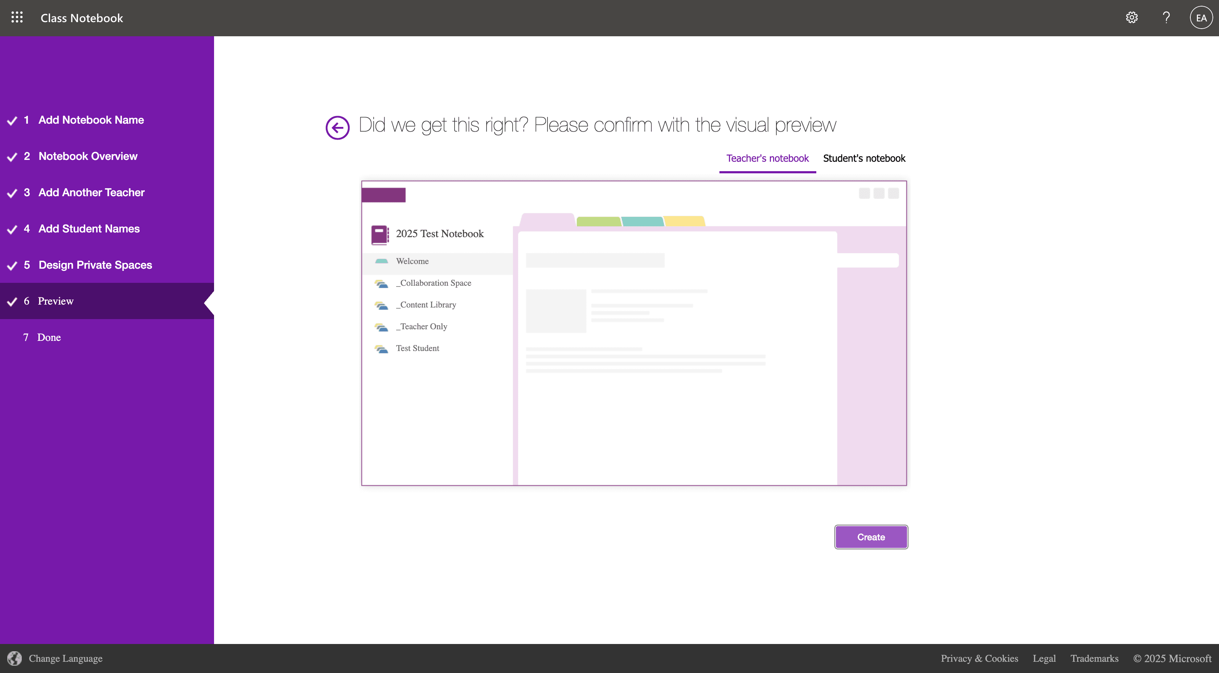Switch to the Teacher's notebook tab

pos(767,158)
